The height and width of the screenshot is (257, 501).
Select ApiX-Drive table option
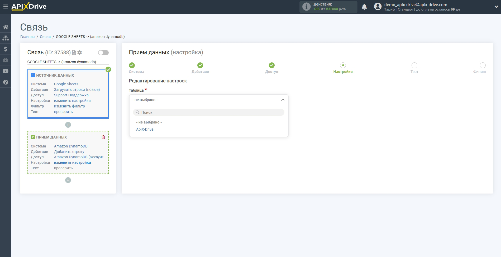pos(145,129)
